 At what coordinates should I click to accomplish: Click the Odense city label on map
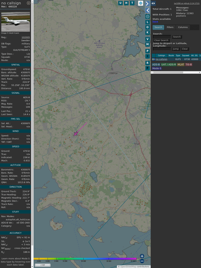click(x=114, y=74)
